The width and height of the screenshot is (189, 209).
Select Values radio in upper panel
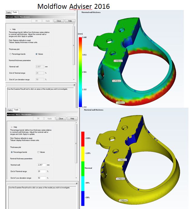[x=36, y=54]
